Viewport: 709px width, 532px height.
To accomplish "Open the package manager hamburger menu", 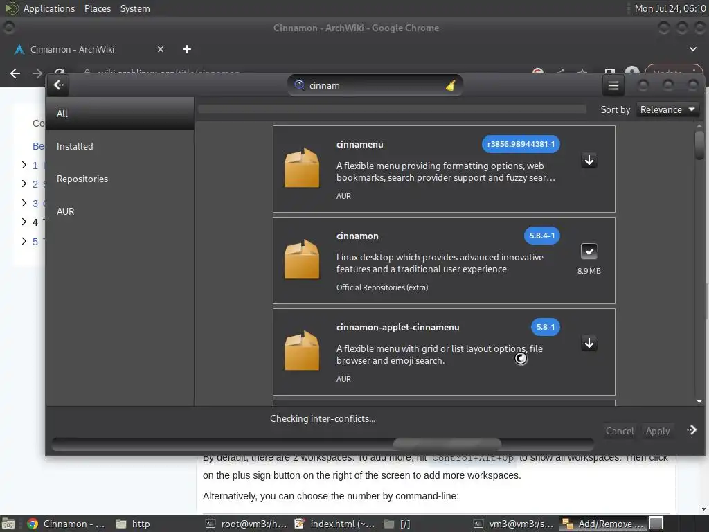I will (x=613, y=85).
